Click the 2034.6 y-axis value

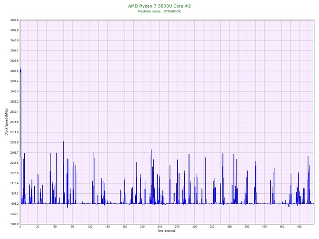point(14,163)
